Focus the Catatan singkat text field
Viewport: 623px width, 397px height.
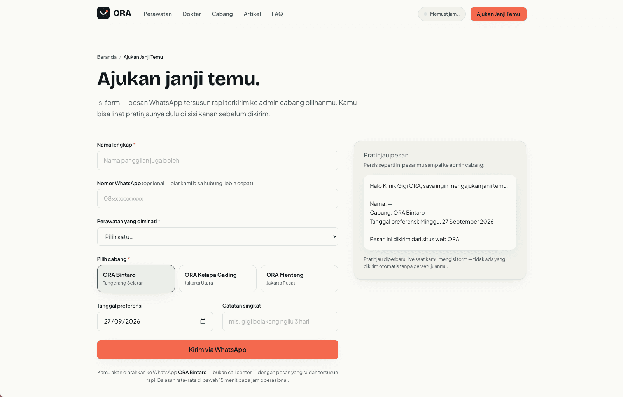(280, 322)
